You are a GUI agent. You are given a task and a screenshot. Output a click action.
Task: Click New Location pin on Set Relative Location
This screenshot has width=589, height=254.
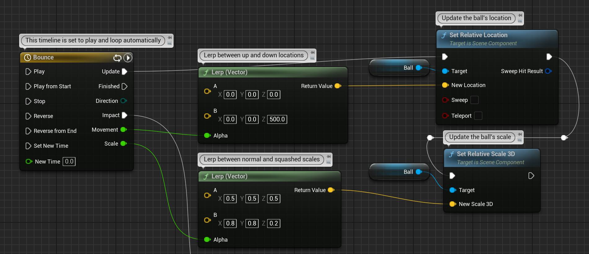point(445,85)
